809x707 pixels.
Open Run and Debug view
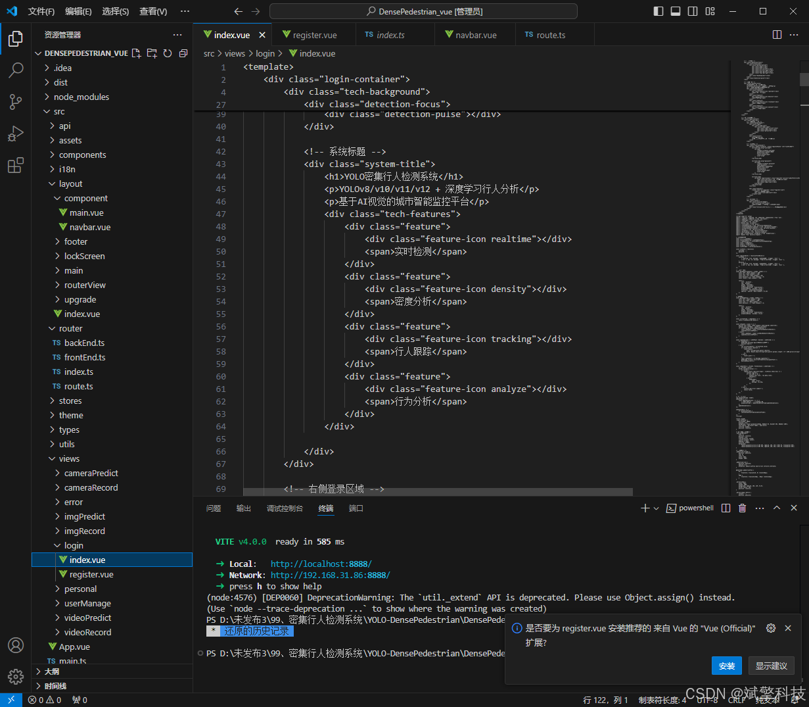16,134
